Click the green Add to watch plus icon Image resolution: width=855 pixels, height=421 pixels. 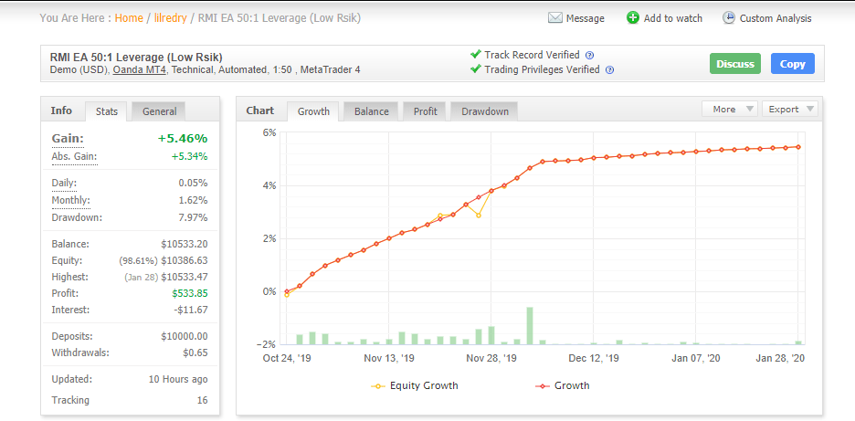[x=633, y=18]
